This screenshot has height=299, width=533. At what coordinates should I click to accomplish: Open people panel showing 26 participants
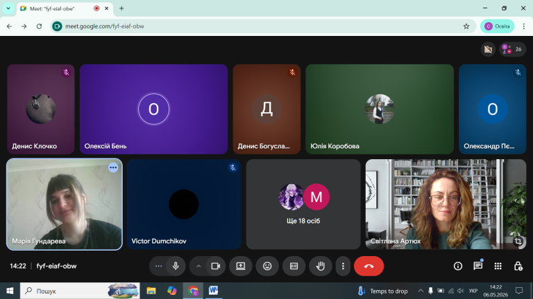point(513,50)
